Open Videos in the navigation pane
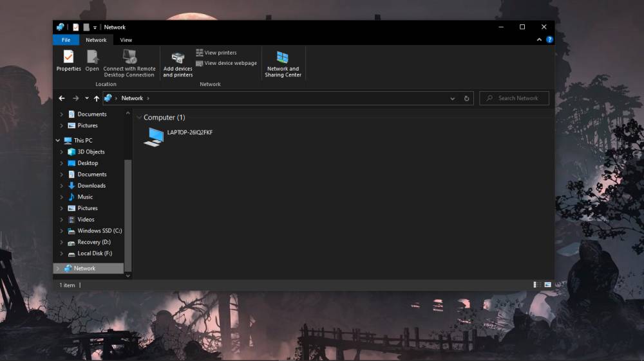The image size is (644, 361). tap(86, 220)
